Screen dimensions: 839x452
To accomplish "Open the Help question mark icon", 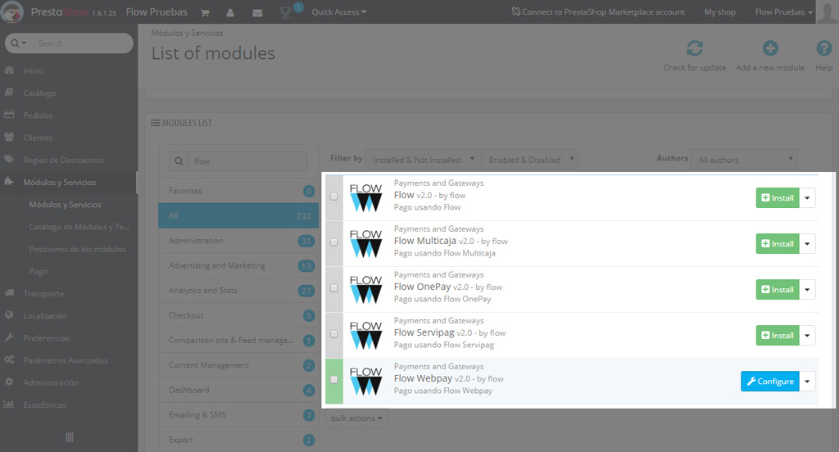I will [x=824, y=48].
